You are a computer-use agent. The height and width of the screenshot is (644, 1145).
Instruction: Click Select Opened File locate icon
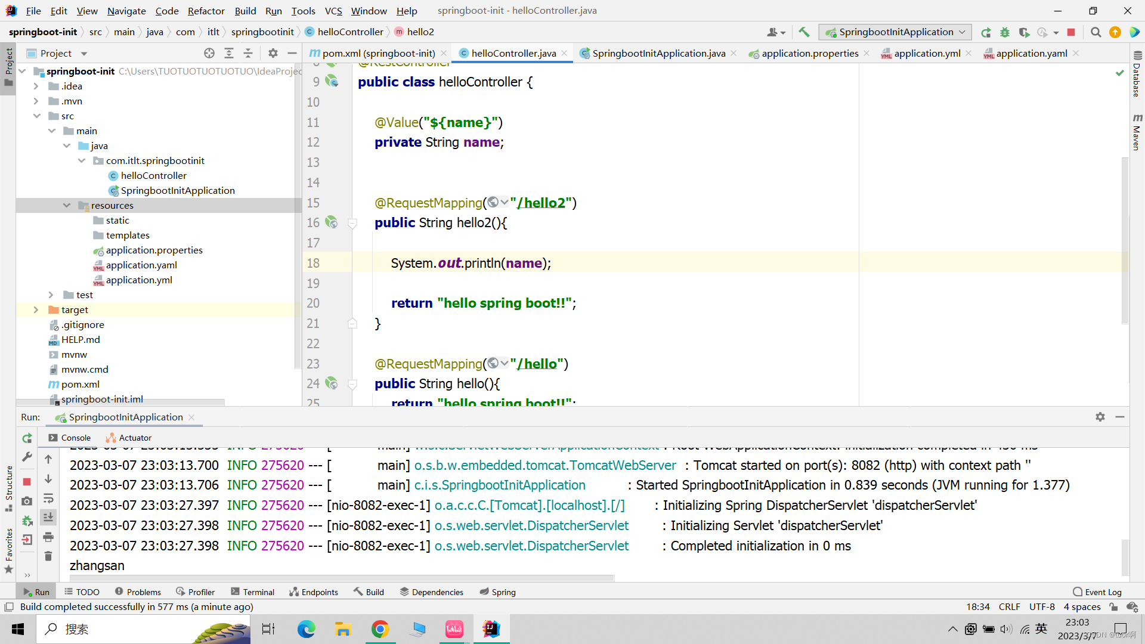[x=209, y=54]
